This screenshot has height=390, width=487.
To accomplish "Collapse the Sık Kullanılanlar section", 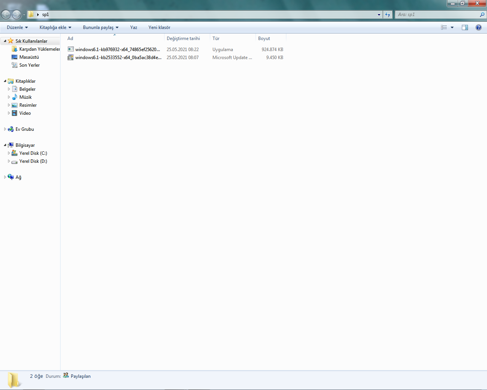I will 5,41.
